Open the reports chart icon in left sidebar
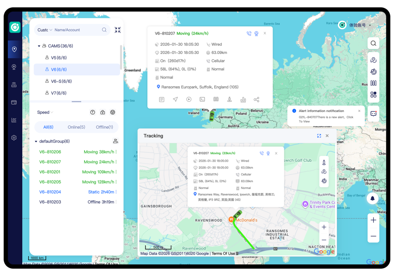394x276 pixels. coord(14,120)
